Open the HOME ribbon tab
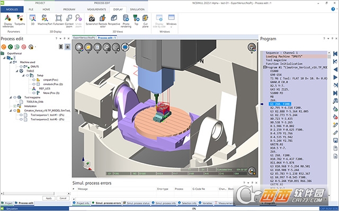The width and height of the screenshot is (339, 211). pyautogui.click(x=46, y=10)
